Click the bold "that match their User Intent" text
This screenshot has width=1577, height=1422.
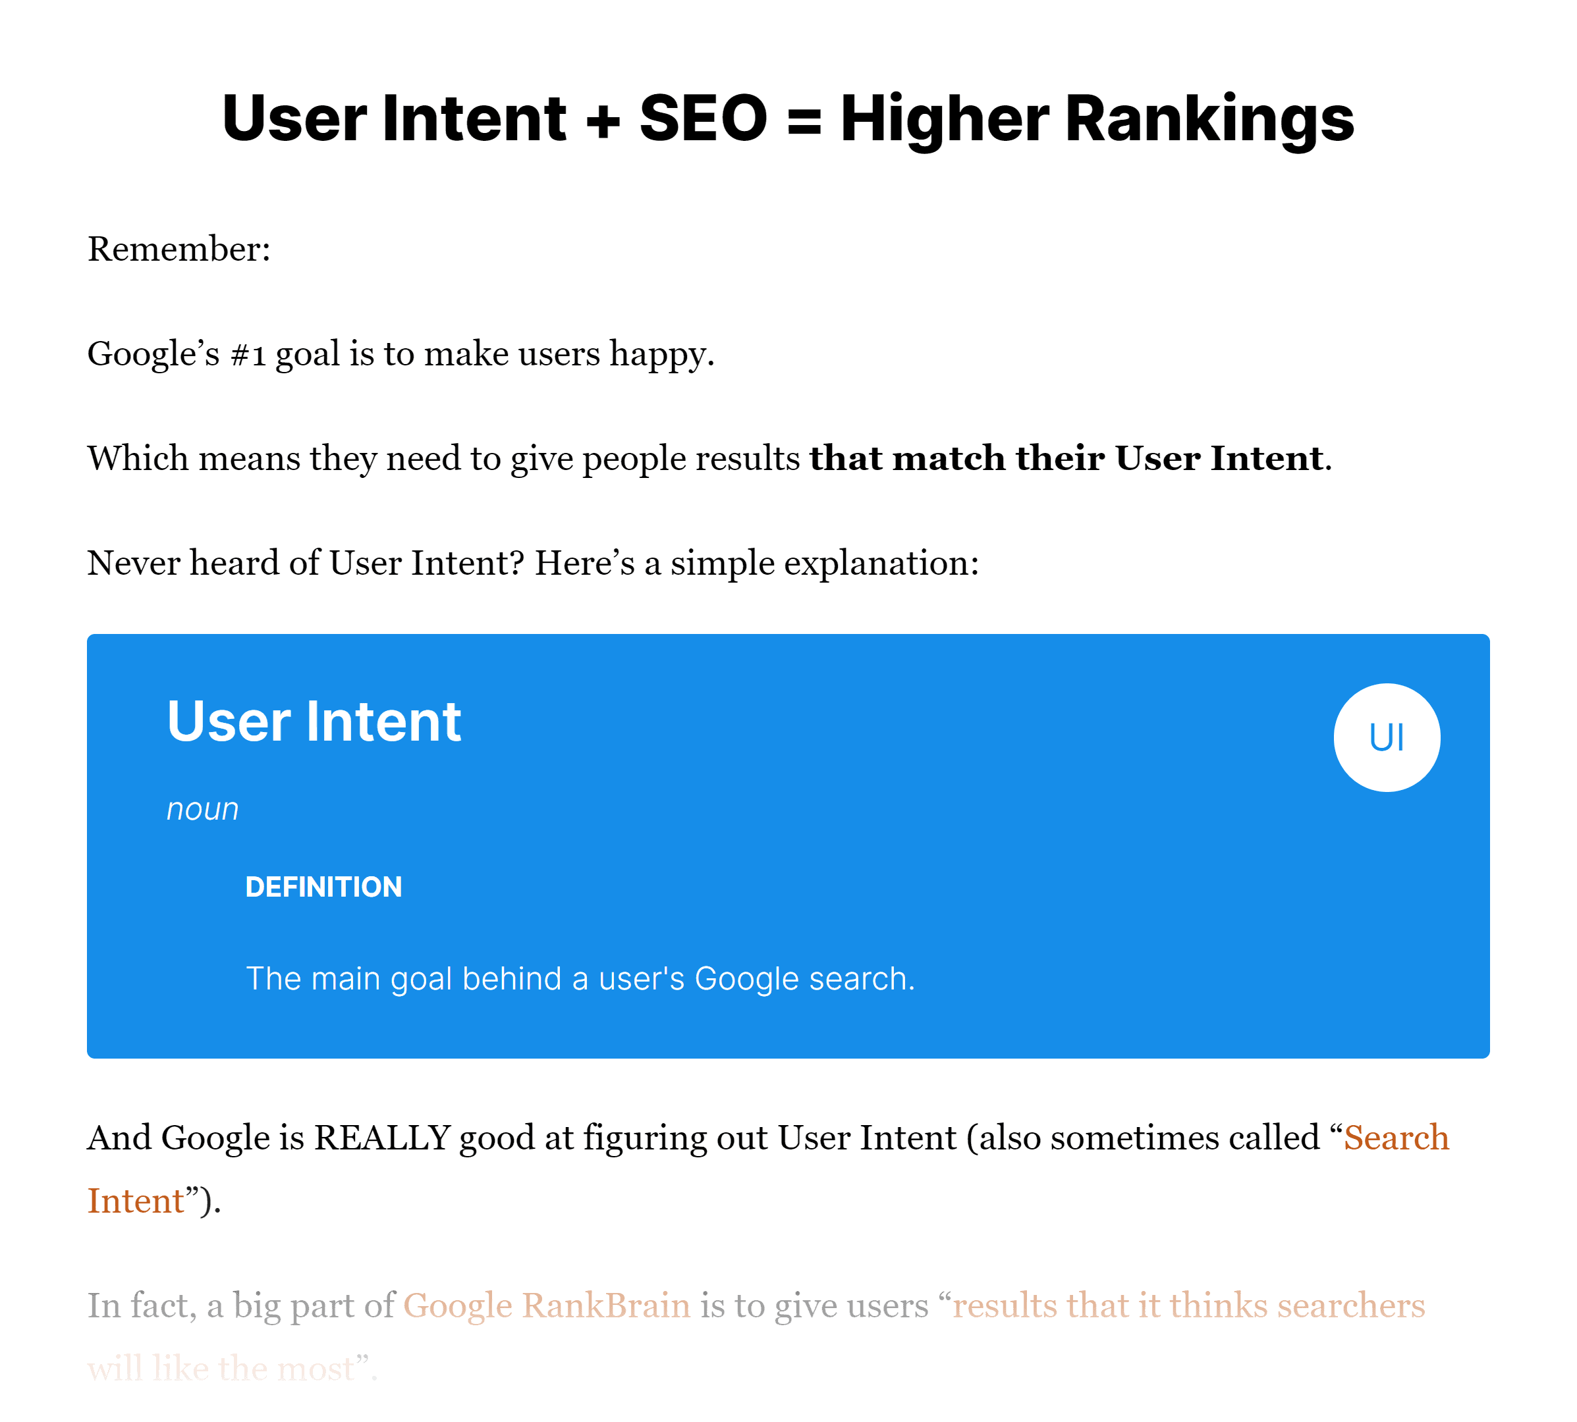tap(1066, 458)
